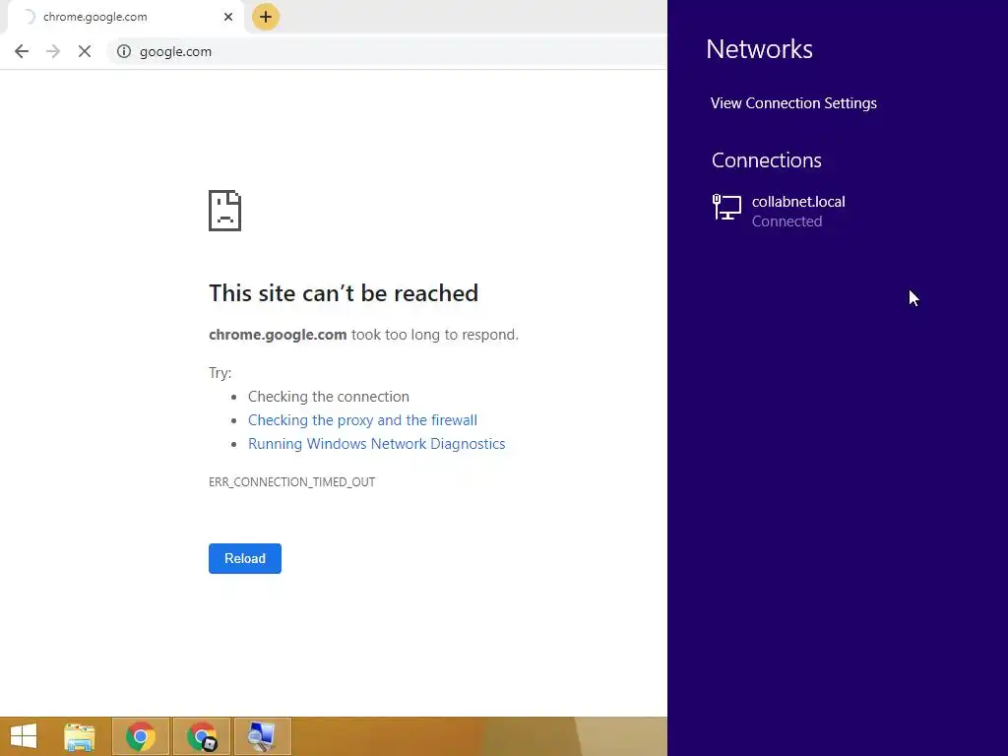1008x756 pixels.
Task: Open View Connection Settings
Action: coord(793,103)
